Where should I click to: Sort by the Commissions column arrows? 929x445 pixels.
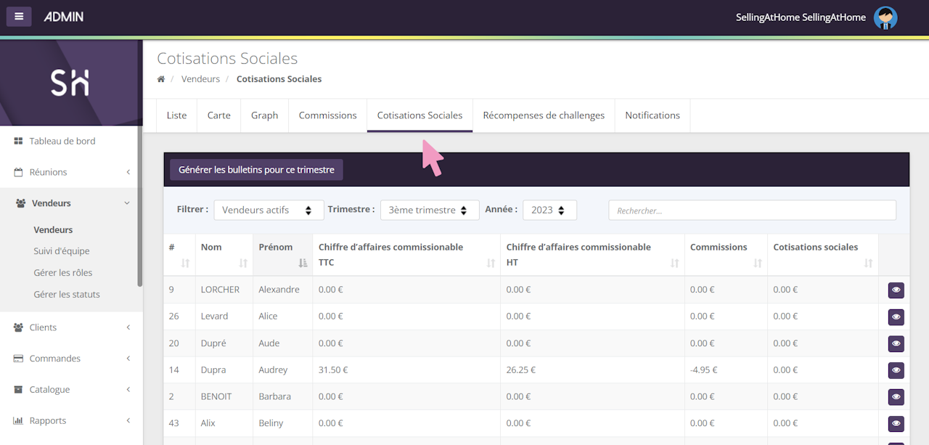[758, 264]
